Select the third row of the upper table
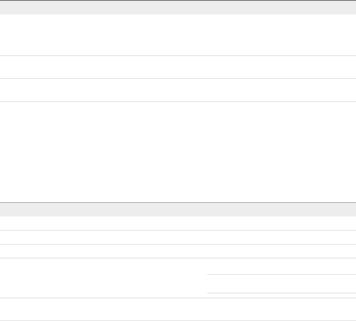This screenshot has height=321, width=356. pos(178,90)
